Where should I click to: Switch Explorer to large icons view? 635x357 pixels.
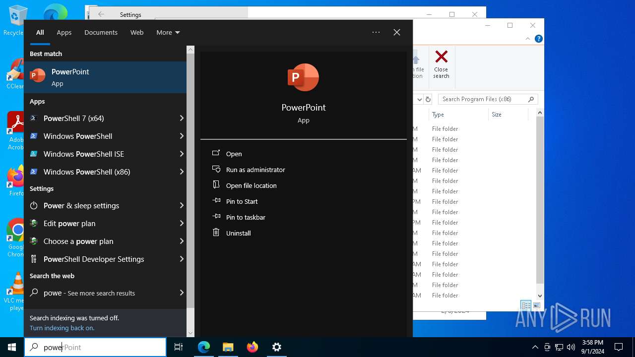click(536, 305)
